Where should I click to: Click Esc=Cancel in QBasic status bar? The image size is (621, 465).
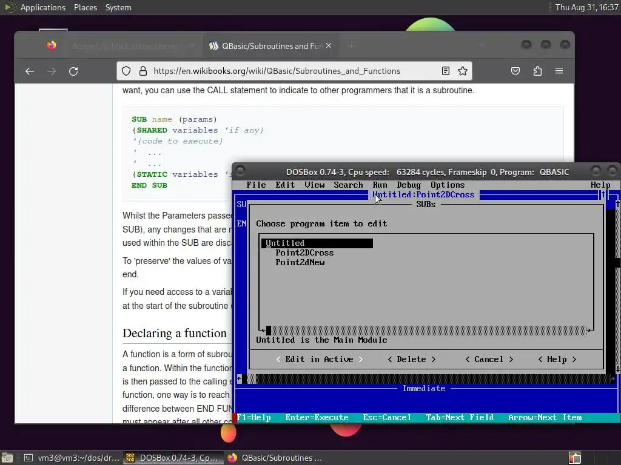point(387,418)
